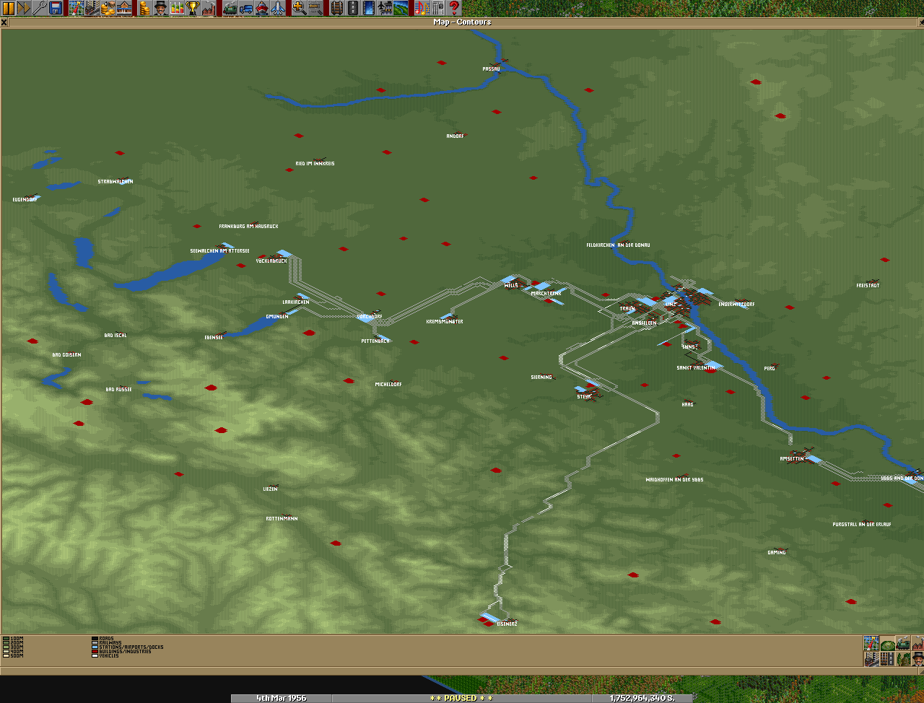
Task: Click the Eisenerz town label
Action: 507,624
